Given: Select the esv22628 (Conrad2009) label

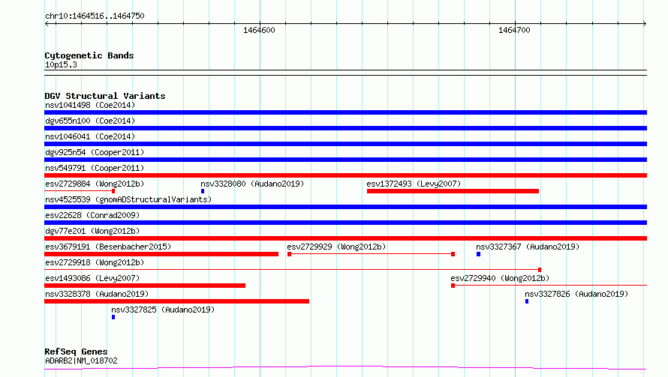Looking at the screenshot, I should coord(92,215).
